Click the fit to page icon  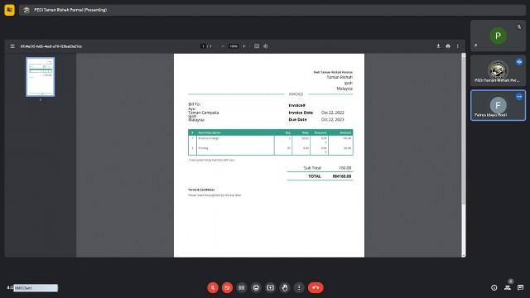(x=257, y=46)
